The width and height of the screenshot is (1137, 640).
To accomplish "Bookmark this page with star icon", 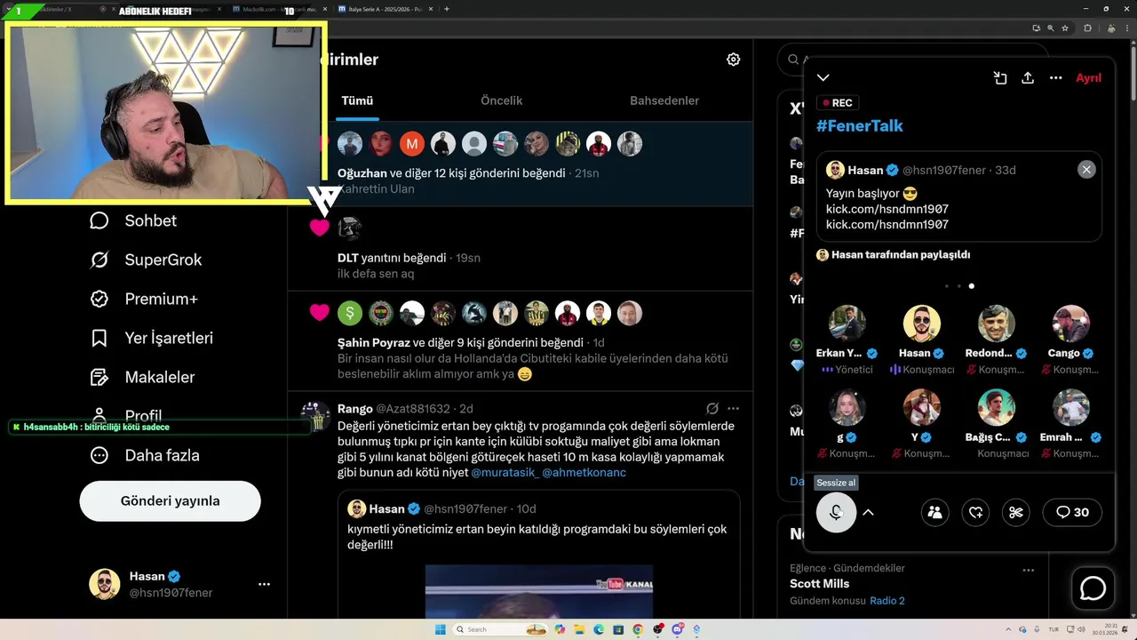I will [1064, 28].
